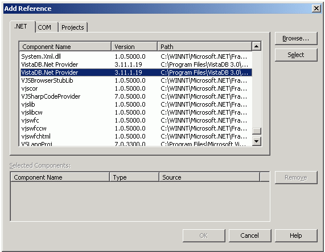
Task: Sort by Component Name column in top list
Action: (x=65, y=47)
